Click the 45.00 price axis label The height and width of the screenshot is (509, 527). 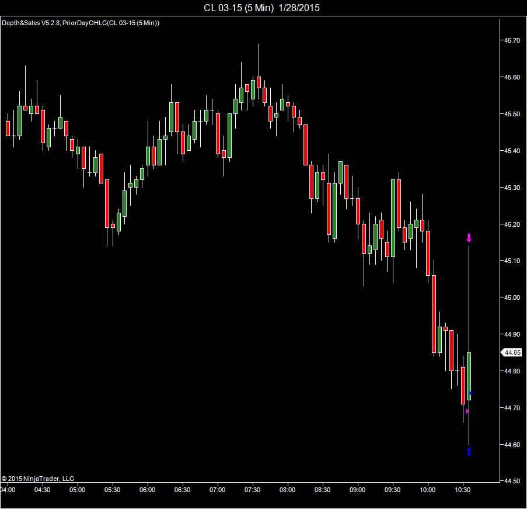(x=512, y=297)
